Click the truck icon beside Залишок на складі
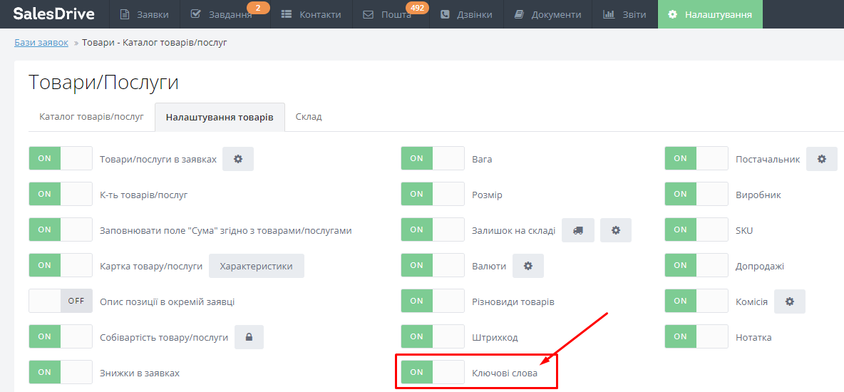The width and height of the screenshot is (844, 392). click(x=578, y=230)
